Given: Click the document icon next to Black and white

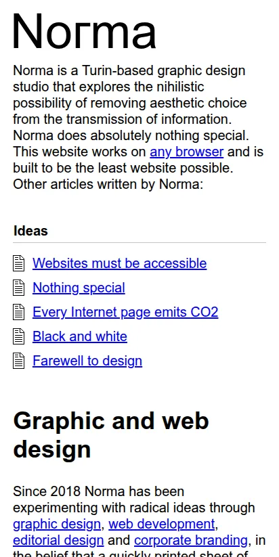Looking at the screenshot, I should click(x=19, y=336).
